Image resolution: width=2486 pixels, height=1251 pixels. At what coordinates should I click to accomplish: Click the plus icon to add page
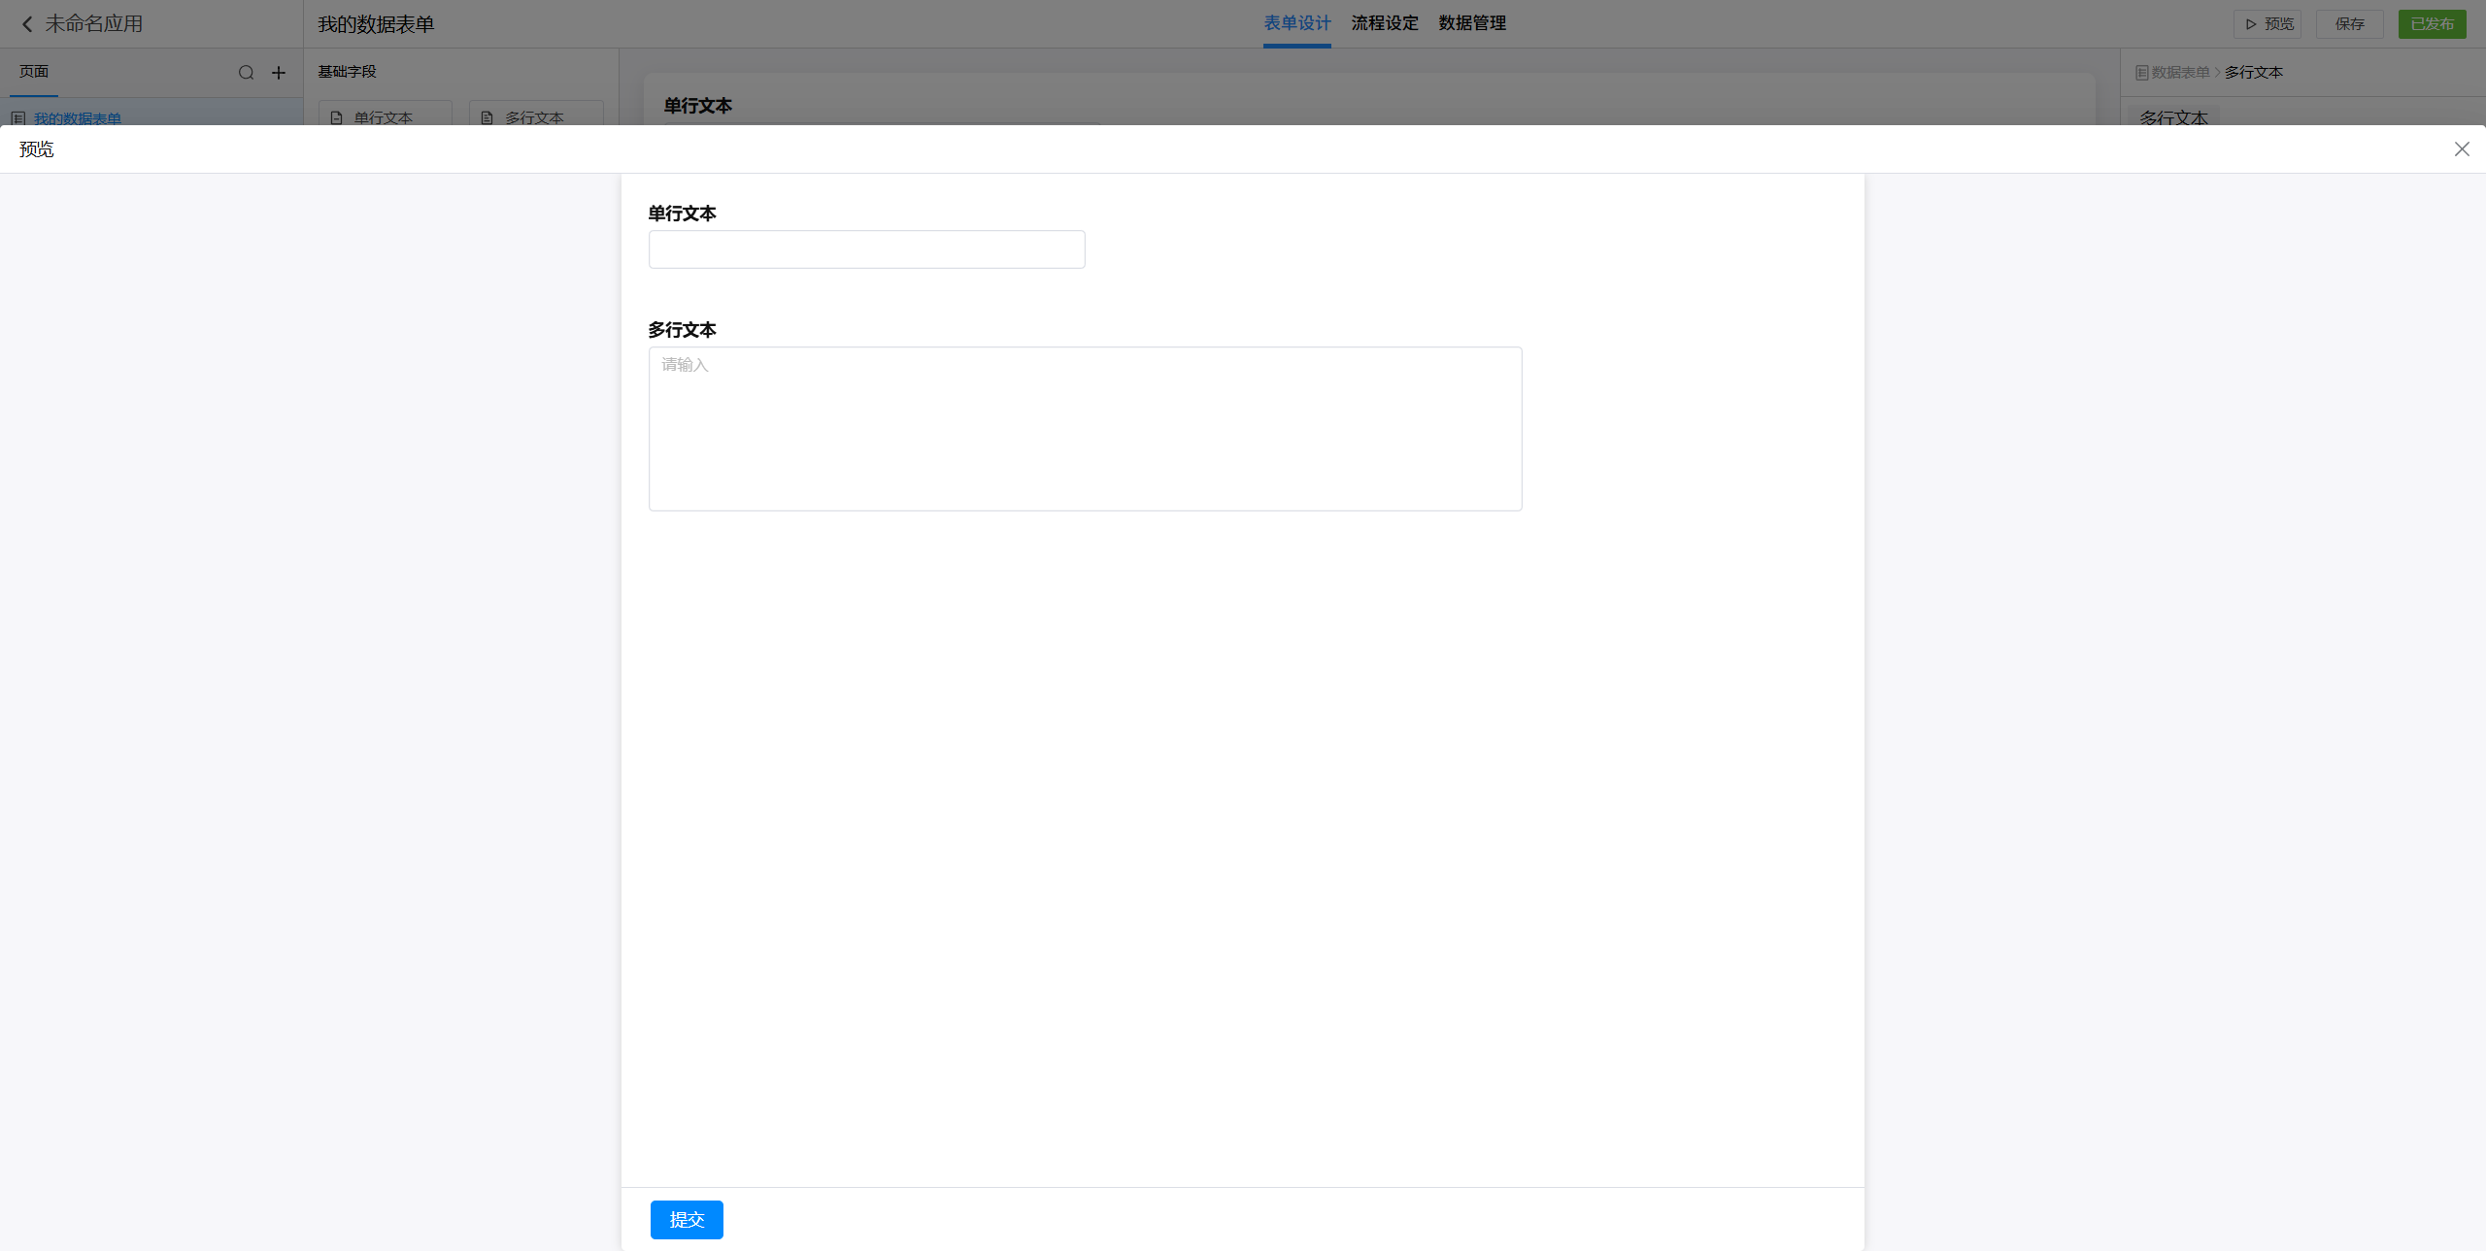pyautogui.click(x=279, y=73)
